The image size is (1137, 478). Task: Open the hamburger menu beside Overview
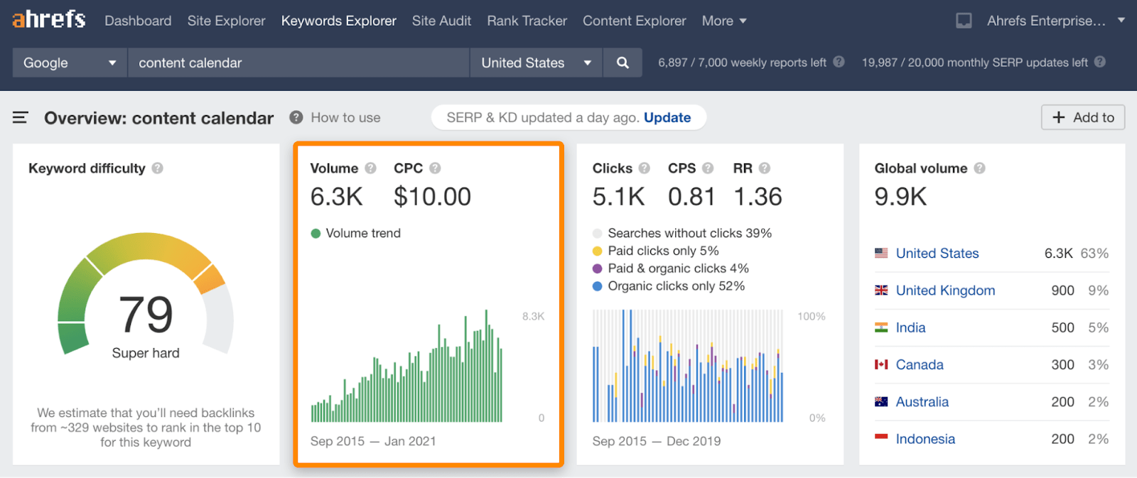(20, 118)
